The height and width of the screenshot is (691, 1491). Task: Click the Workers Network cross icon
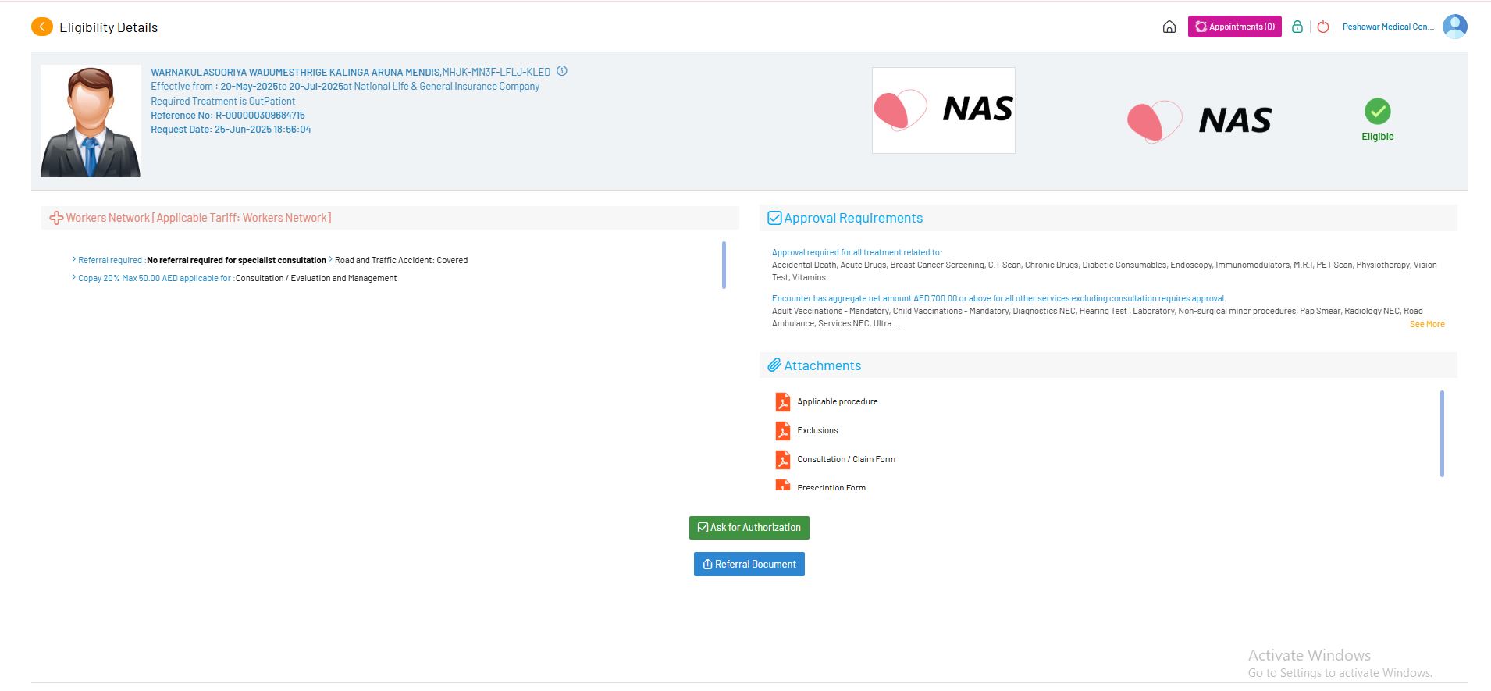[56, 218]
